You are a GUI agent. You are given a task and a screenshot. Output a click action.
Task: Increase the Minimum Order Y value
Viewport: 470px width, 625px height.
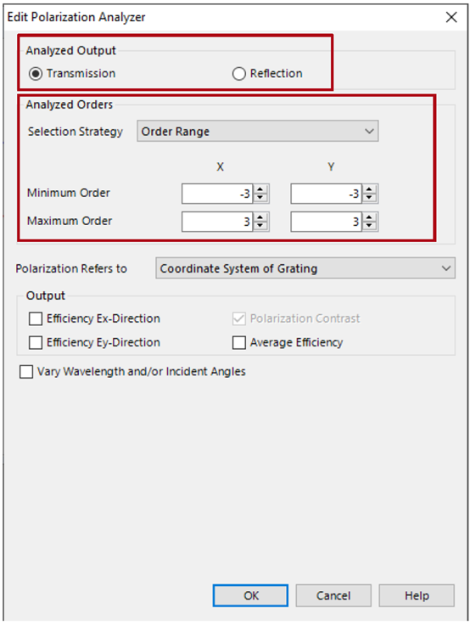click(369, 189)
